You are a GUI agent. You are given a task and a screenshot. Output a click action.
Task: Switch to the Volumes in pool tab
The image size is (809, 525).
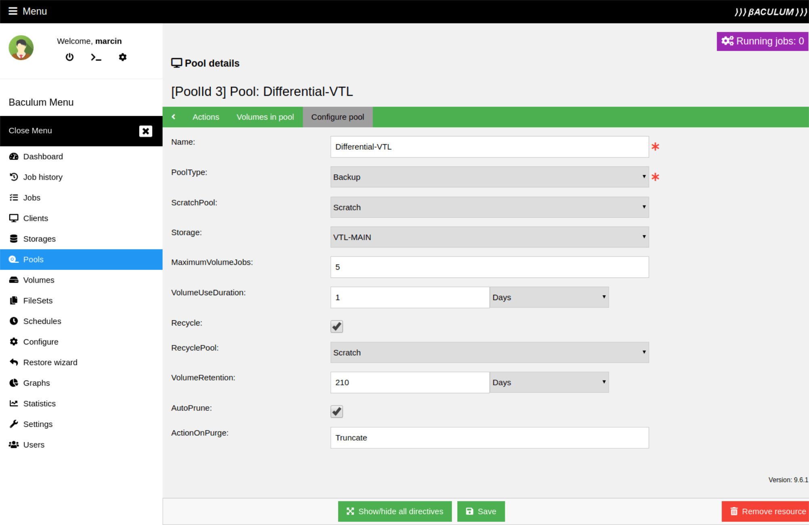pos(265,117)
